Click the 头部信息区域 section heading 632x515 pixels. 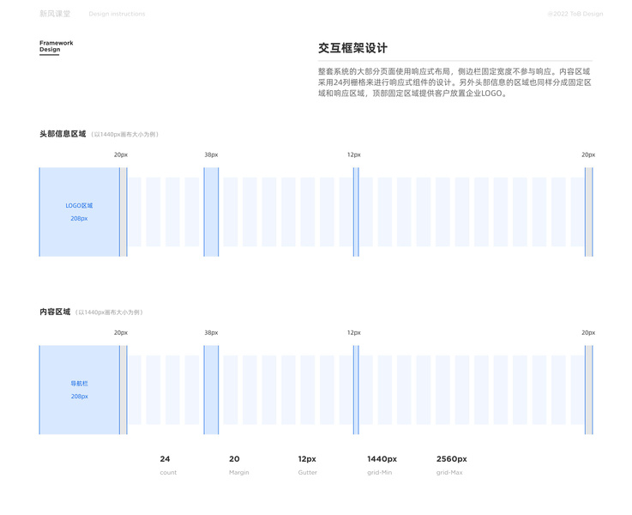(x=63, y=134)
